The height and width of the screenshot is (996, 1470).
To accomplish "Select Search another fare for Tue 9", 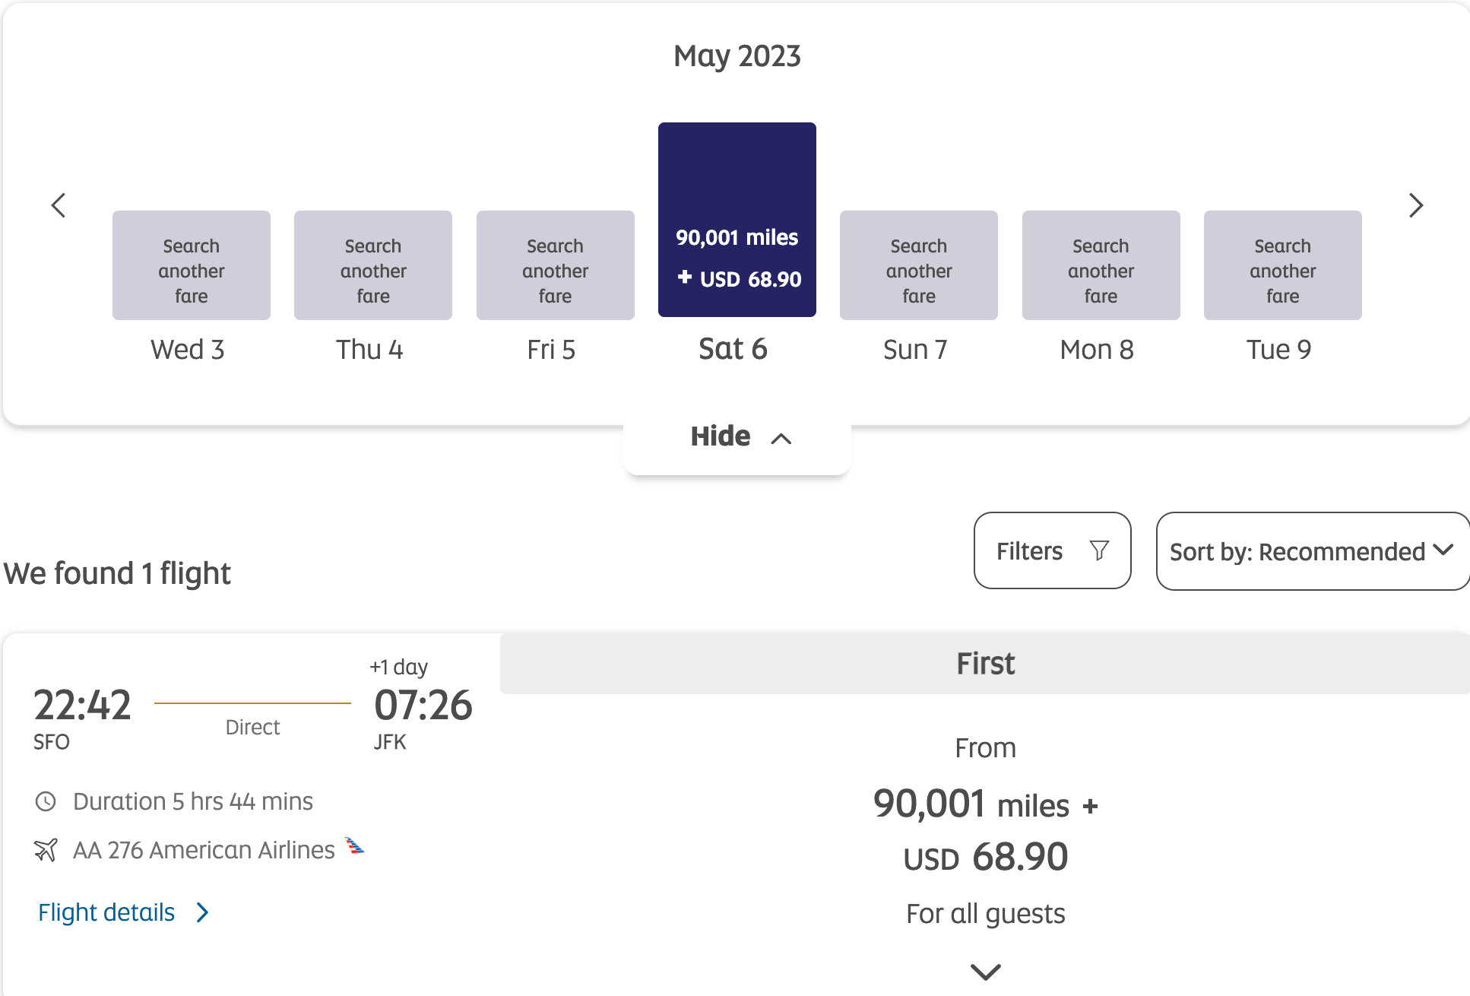I will tap(1281, 265).
